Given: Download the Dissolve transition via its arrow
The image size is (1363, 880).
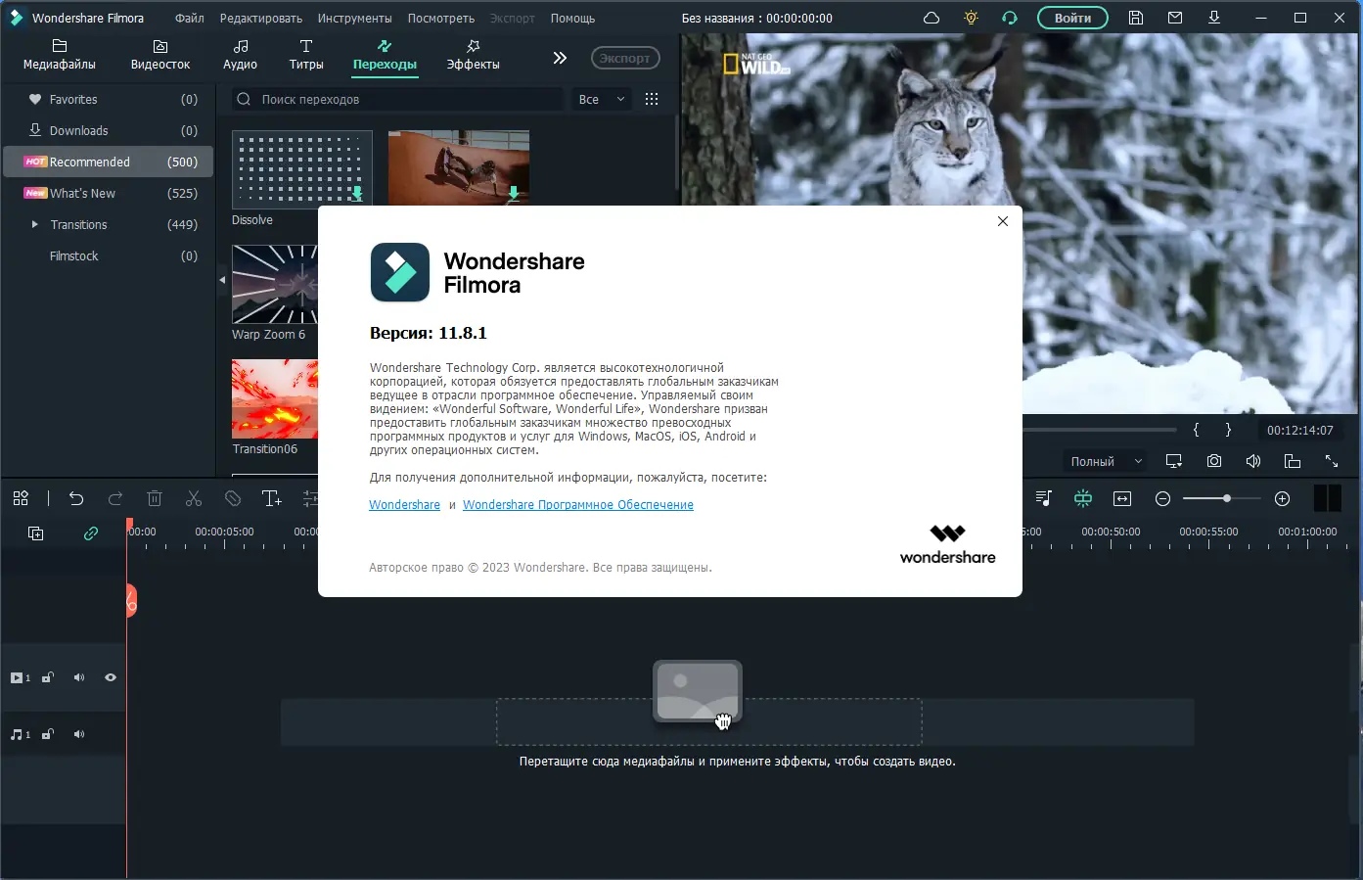Looking at the screenshot, I should pyautogui.click(x=357, y=194).
